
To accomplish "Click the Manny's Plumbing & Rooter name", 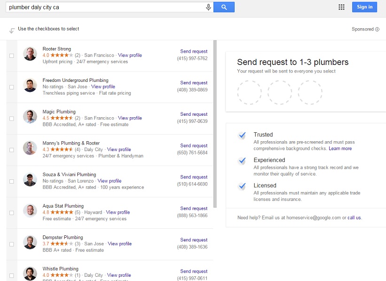I will (x=71, y=143).
